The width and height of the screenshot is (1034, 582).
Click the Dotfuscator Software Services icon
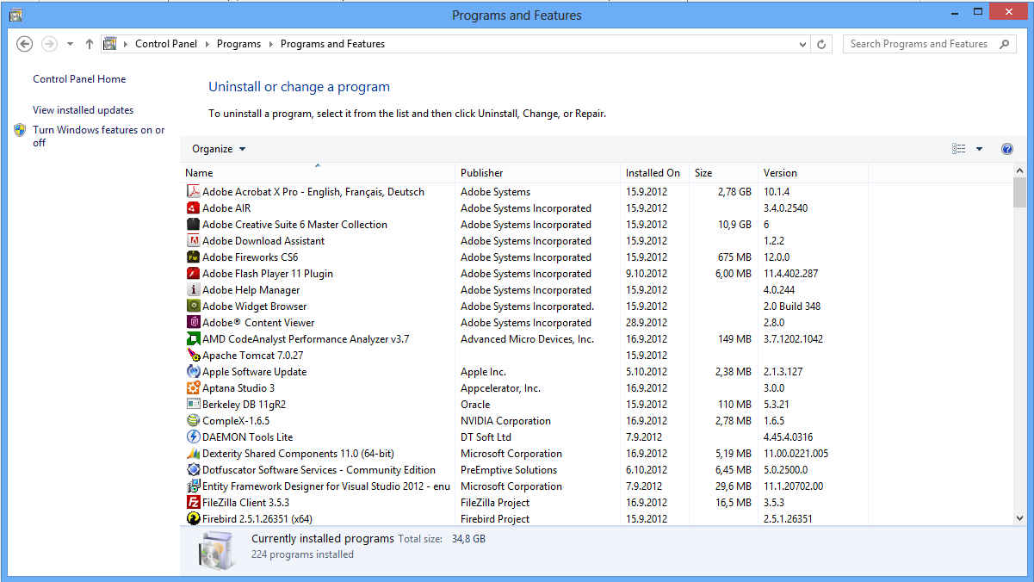pyautogui.click(x=194, y=470)
